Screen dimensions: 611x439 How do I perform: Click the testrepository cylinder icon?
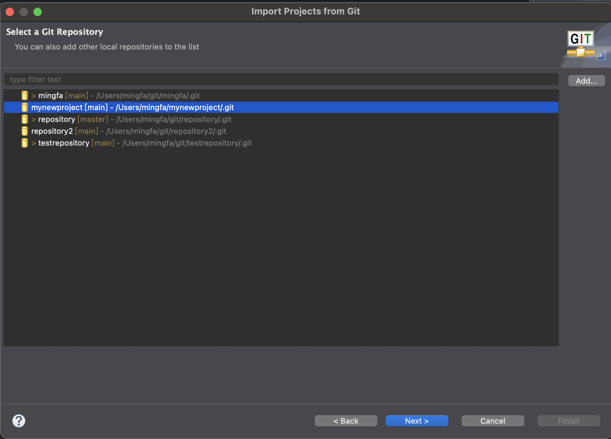[24, 143]
